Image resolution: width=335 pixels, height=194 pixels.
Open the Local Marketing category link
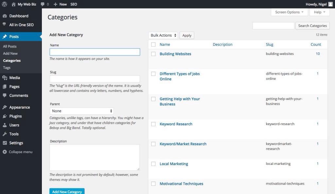pos(174,164)
